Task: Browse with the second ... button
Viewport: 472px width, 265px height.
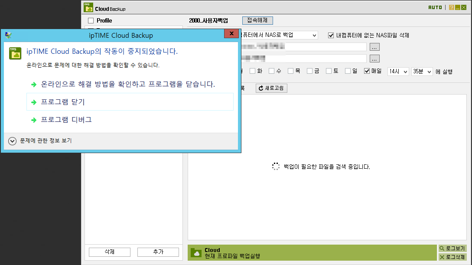Action: [374, 59]
